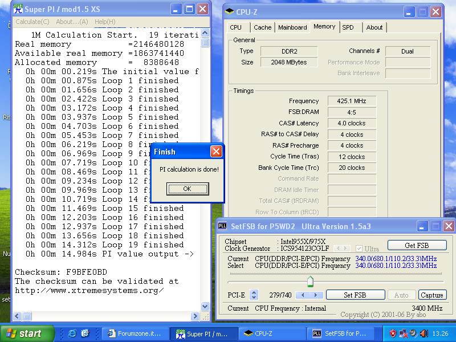Click Super PI horizontal scrollbar right arrow

click(195, 316)
